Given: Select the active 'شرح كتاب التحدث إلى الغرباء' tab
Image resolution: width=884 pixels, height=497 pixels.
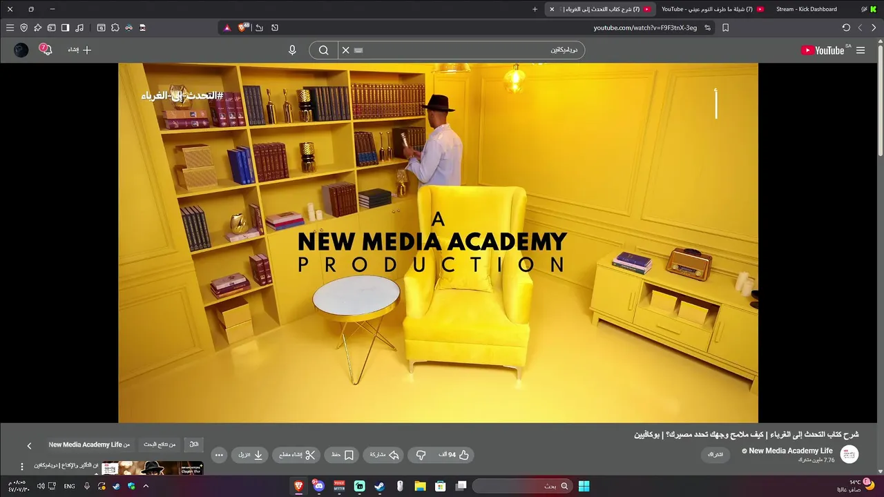Looking at the screenshot, I should [x=600, y=9].
